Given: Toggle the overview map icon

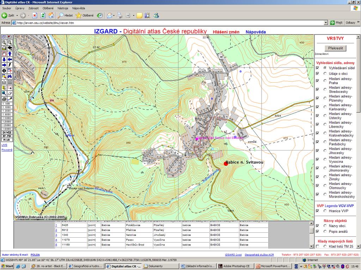Looking at the screenshot, I should click(10, 37).
